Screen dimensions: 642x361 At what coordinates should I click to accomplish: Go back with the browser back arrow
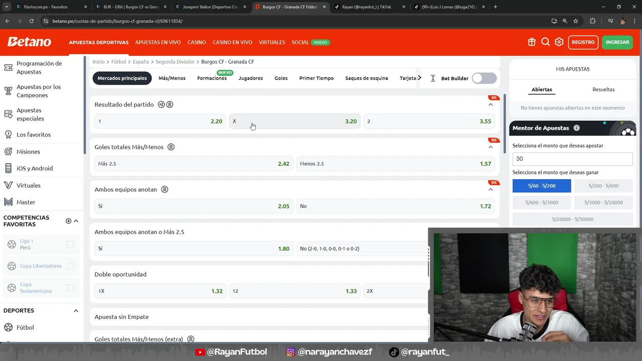coord(7,21)
